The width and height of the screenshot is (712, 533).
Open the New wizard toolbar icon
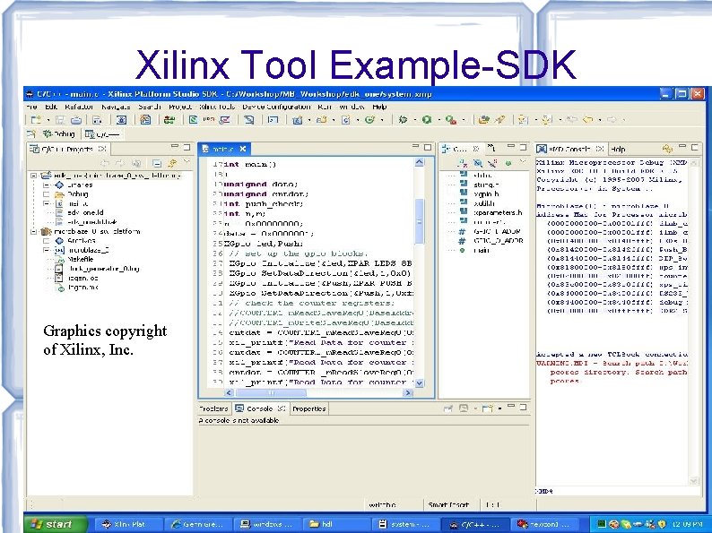tap(35, 120)
